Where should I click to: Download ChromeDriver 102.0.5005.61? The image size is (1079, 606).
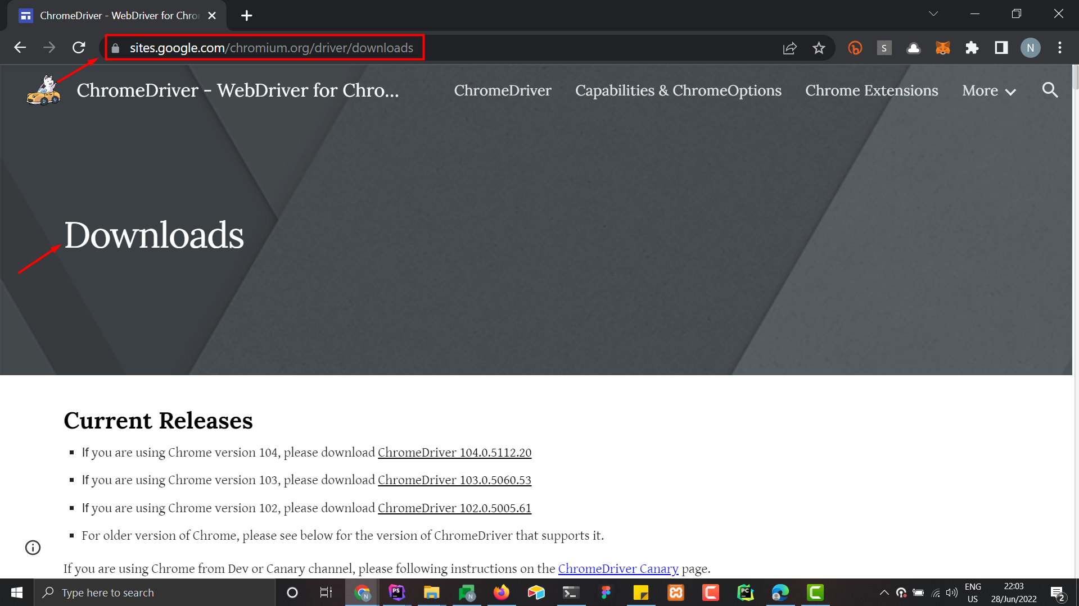pyautogui.click(x=454, y=508)
